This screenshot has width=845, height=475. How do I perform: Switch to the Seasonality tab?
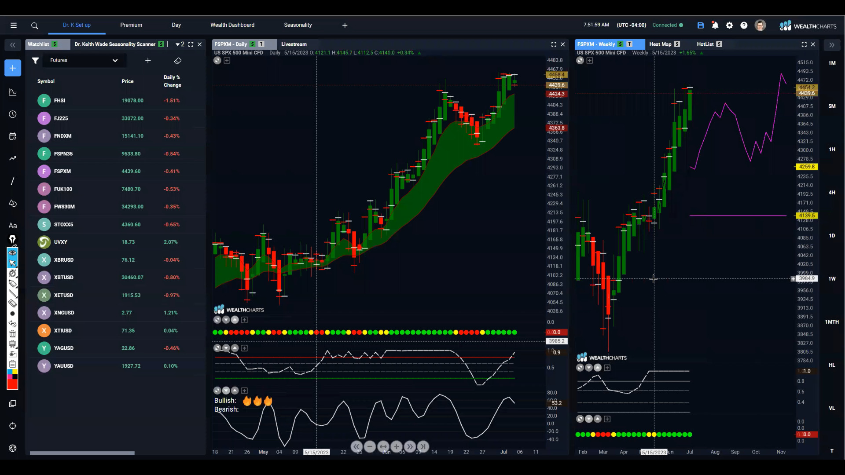[298, 25]
